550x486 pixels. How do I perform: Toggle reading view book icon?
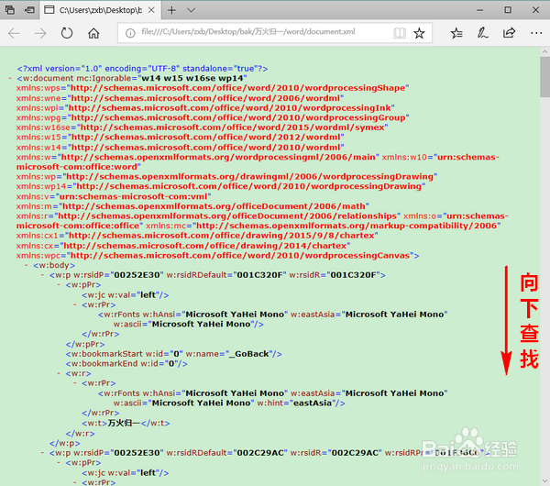point(400,33)
